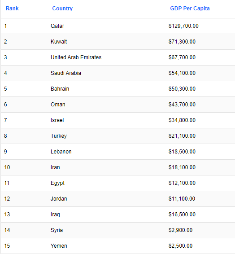This screenshot has width=235, height=254.
Task: Select the Lebanon country cell
Action: point(61,152)
